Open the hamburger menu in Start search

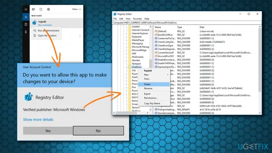click(26, 10)
